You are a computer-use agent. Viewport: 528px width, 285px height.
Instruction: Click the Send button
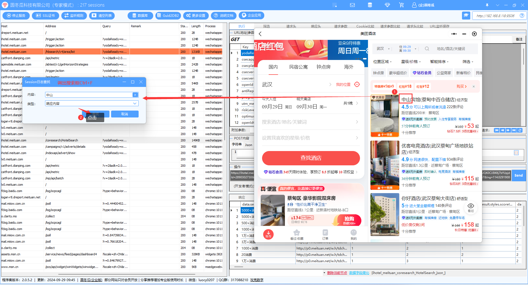click(518, 175)
